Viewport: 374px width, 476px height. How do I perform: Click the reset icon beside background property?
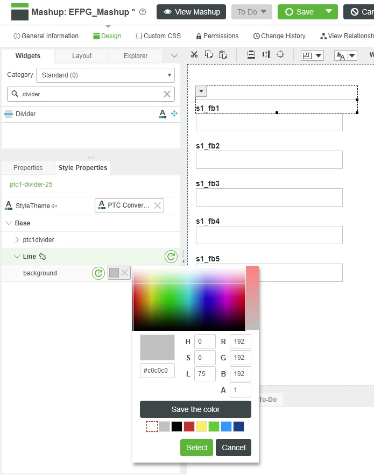pyautogui.click(x=98, y=273)
